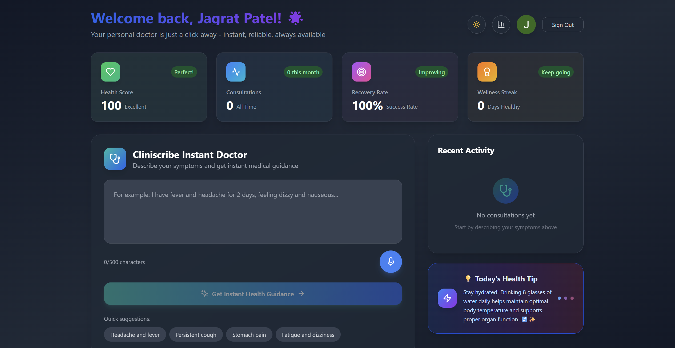The height and width of the screenshot is (348, 675).
Task: Click the green heart Health Score icon
Action: click(x=110, y=72)
